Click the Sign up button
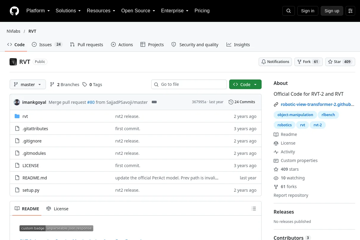Viewport: 360px width, 240px height. coord(332,11)
